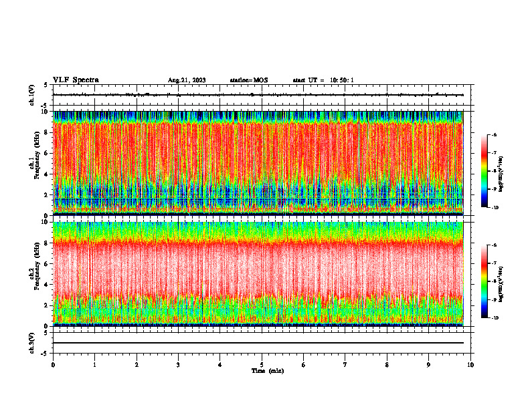This screenshot has width=530, height=409.
Task: Click the ch.3 flat voltage trace
Action: (x=258, y=343)
